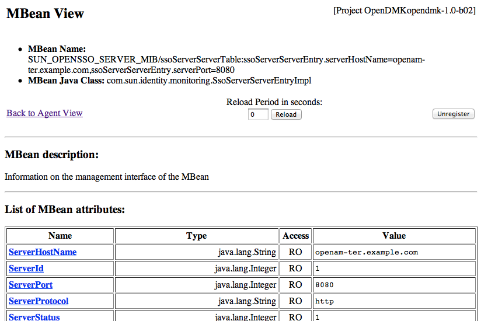Click RO access in ServerProtocol row
Image resolution: width=481 pixels, height=321 pixels.
point(295,301)
